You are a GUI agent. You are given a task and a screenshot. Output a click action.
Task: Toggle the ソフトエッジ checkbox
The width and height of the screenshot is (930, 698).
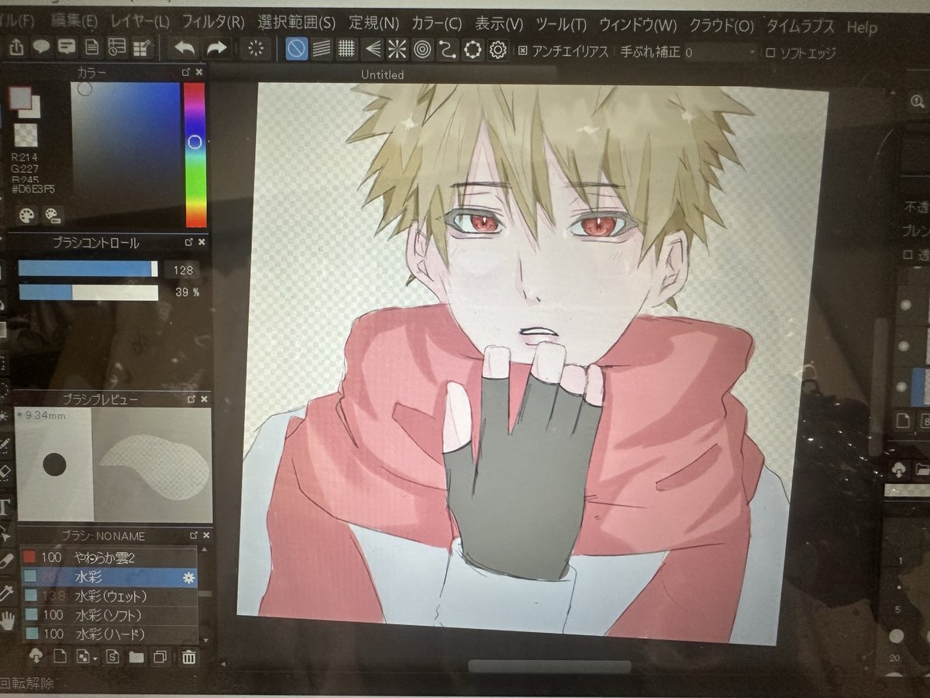coord(770,54)
